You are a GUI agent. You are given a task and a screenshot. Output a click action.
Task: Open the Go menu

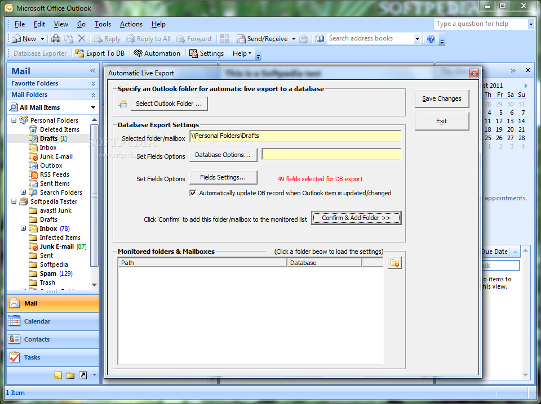(x=81, y=24)
